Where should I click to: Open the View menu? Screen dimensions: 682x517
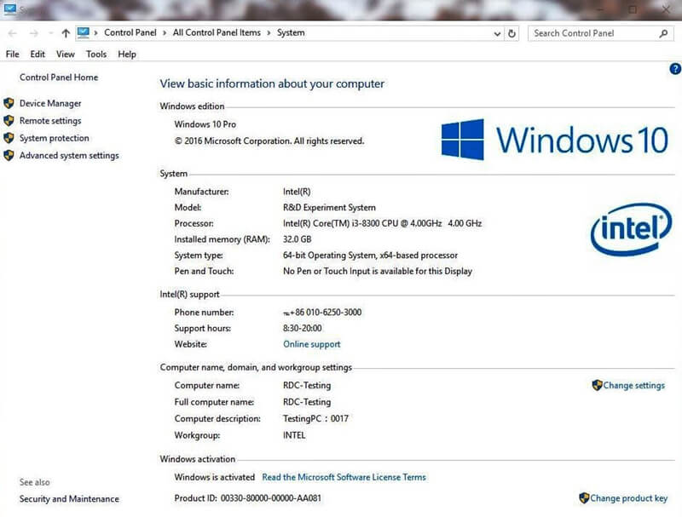(x=66, y=54)
